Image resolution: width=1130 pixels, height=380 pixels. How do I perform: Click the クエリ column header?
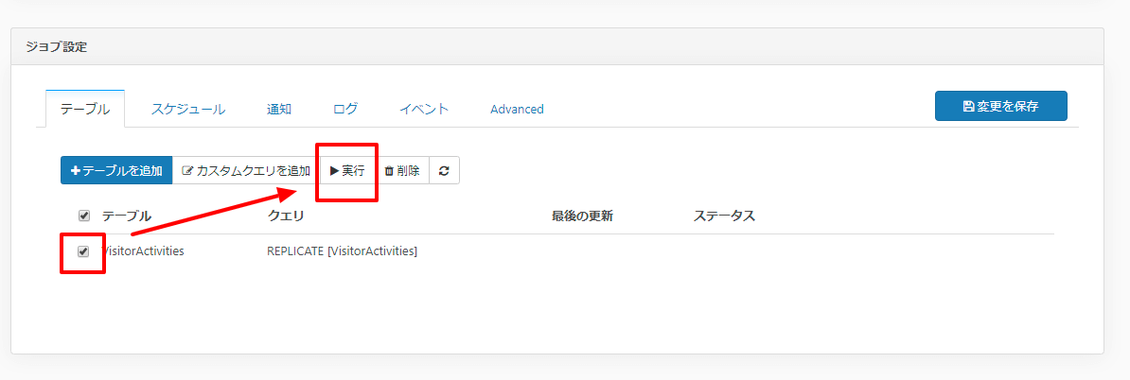[286, 216]
